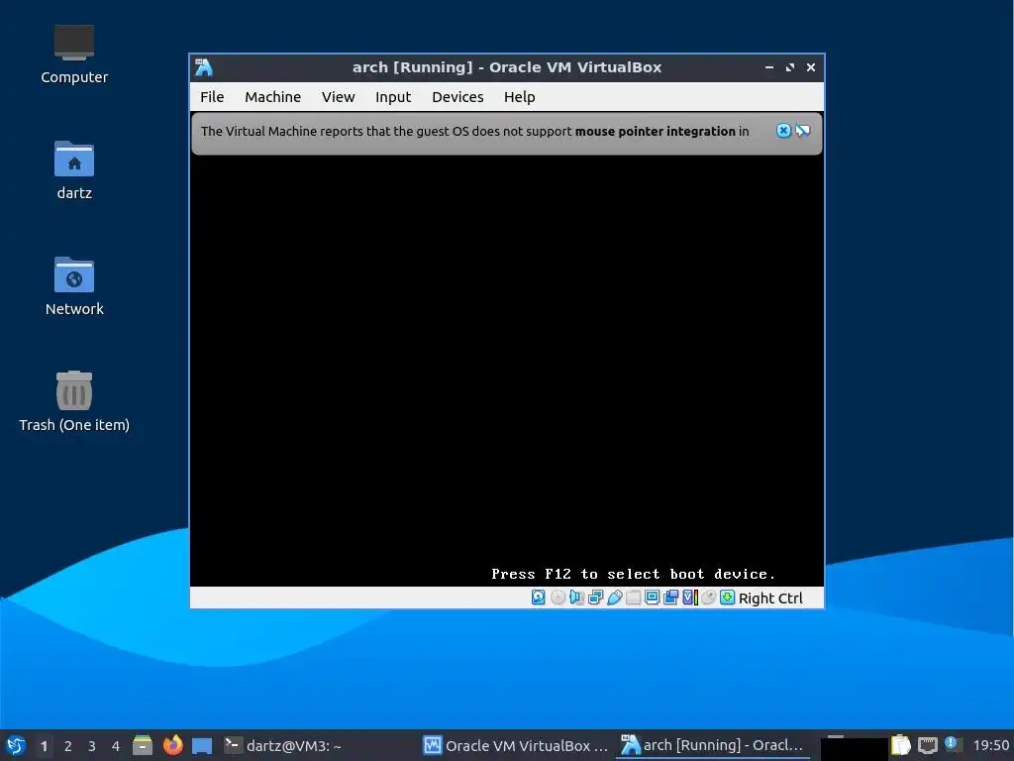Minimize the arch VirtualBox window
1014x761 pixels.
768,67
